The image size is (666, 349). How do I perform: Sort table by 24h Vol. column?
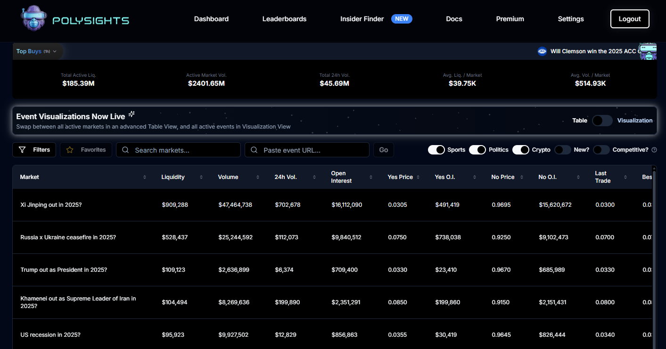[x=314, y=177]
